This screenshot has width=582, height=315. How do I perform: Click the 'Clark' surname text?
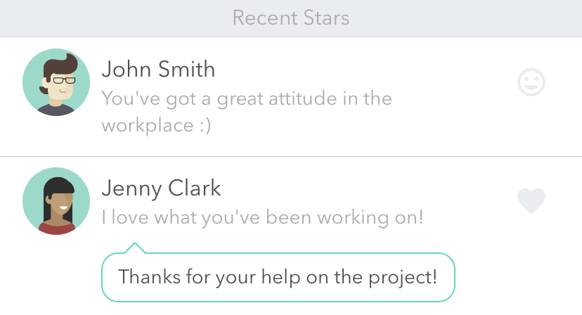pos(195,188)
